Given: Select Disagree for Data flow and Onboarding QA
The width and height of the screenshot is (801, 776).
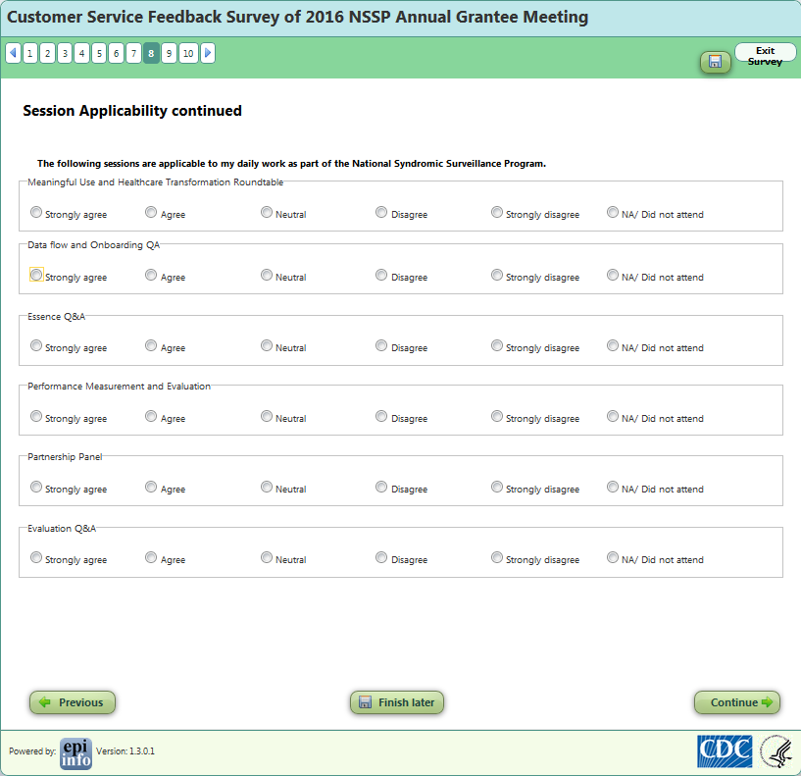Looking at the screenshot, I should point(381,275).
